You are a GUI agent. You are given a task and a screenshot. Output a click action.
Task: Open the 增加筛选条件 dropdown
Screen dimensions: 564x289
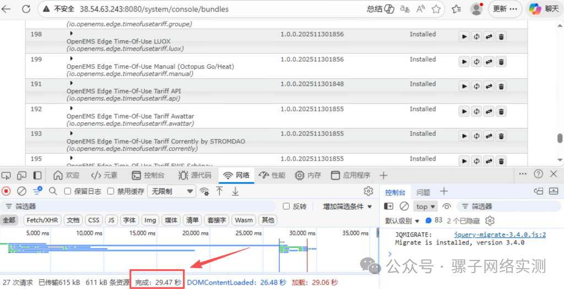(x=348, y=207)
